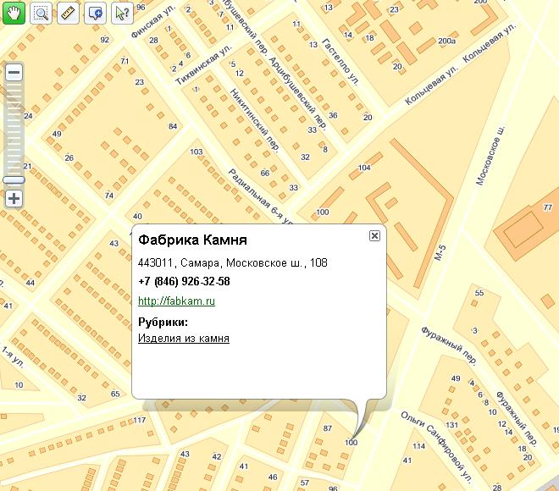
Task: Select the ruler distance measuring tool
Action: (x=68, y=14)
